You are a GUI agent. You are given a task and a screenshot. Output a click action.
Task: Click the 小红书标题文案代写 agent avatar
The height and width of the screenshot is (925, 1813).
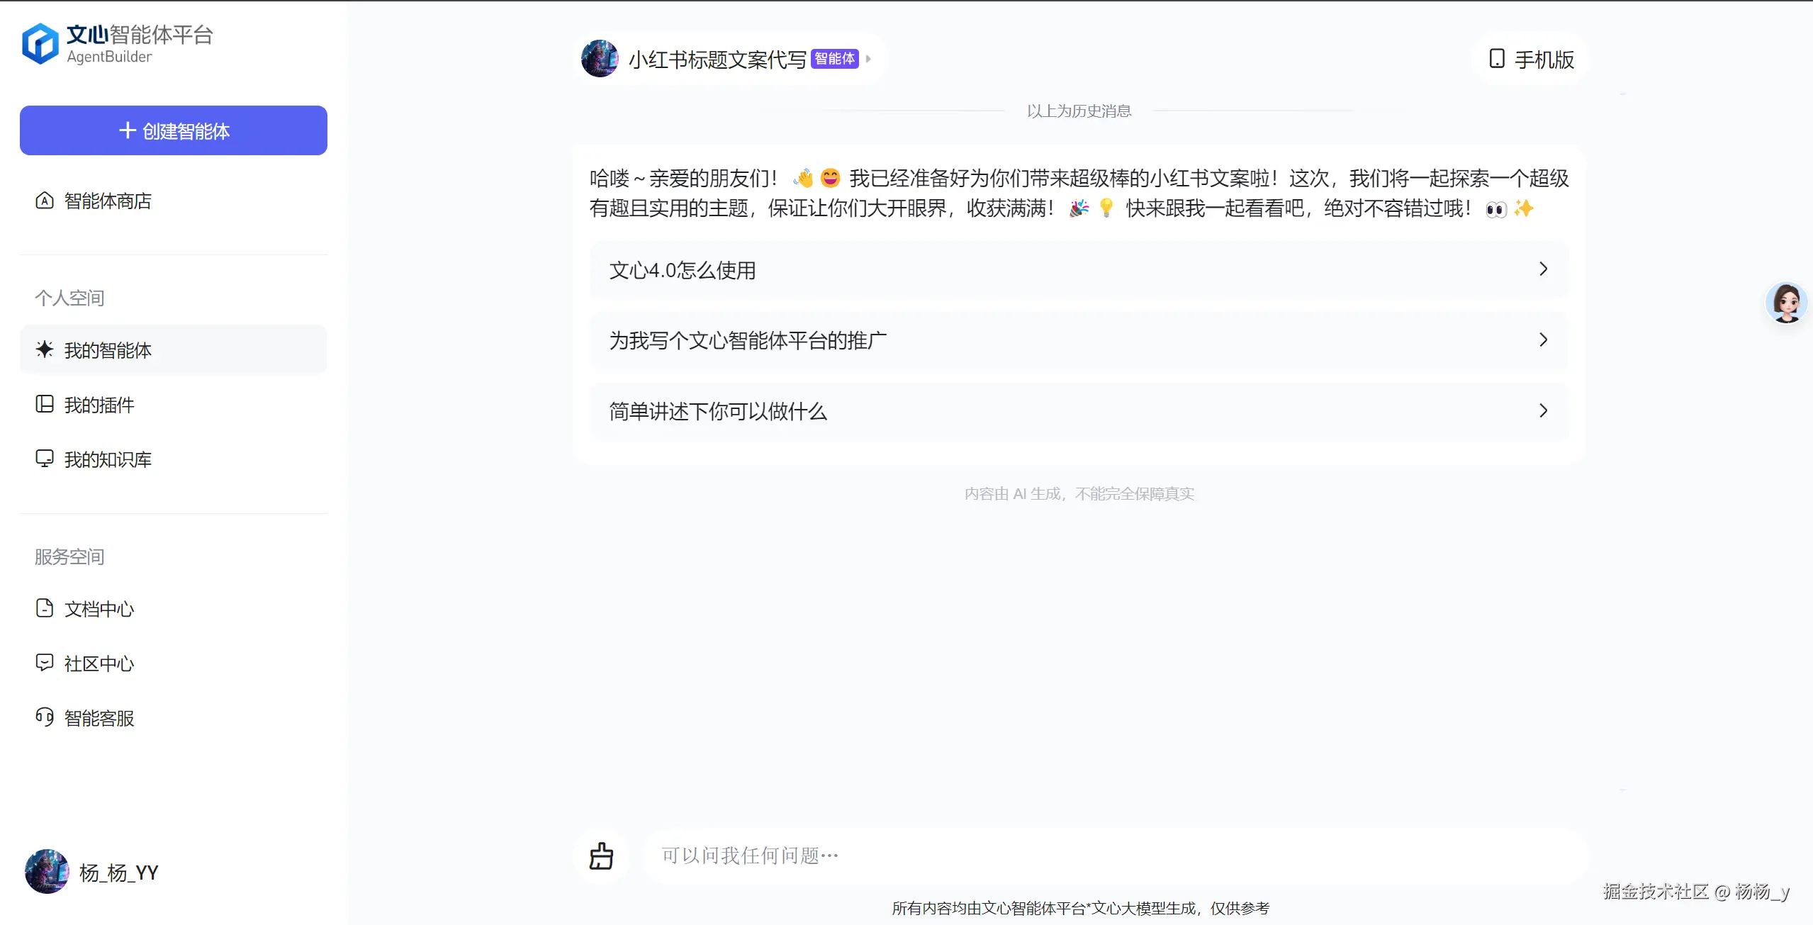pos(600,59)
